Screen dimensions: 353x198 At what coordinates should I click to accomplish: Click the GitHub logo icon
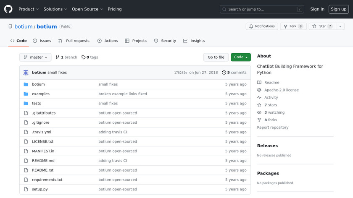[8, 9]
